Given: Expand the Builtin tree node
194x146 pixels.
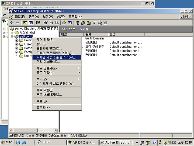Looking at the screenshot, I should coord(17,41).
